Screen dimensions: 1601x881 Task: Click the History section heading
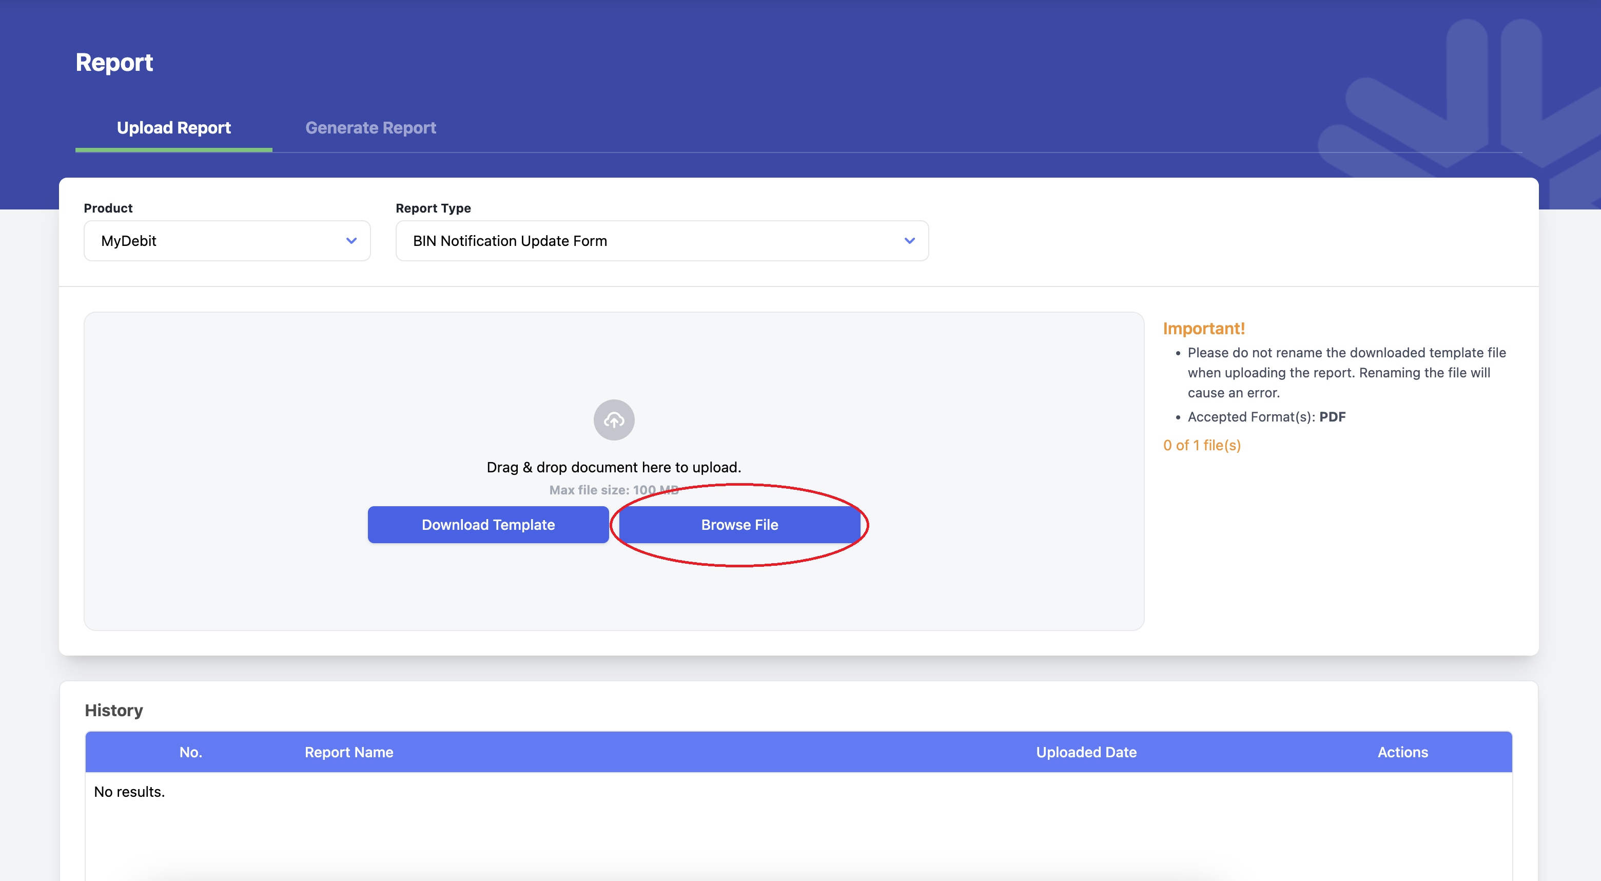114,710
